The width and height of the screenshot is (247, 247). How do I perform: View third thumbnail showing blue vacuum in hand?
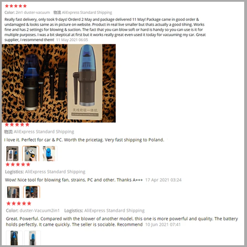(49, 153)
